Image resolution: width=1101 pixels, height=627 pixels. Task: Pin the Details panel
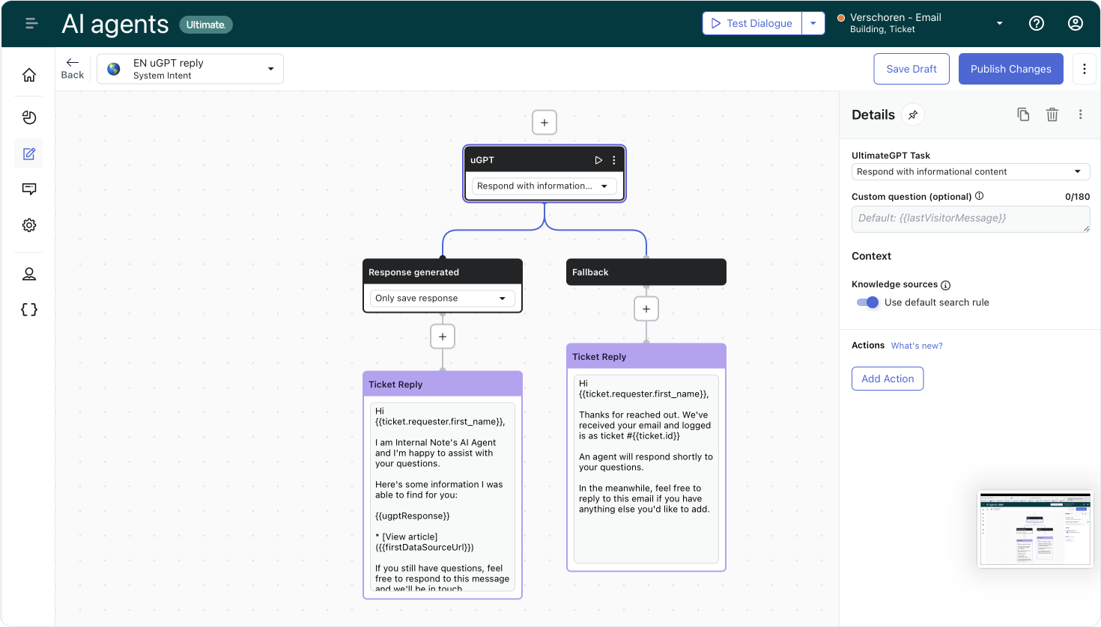click(x=913, y=115)
